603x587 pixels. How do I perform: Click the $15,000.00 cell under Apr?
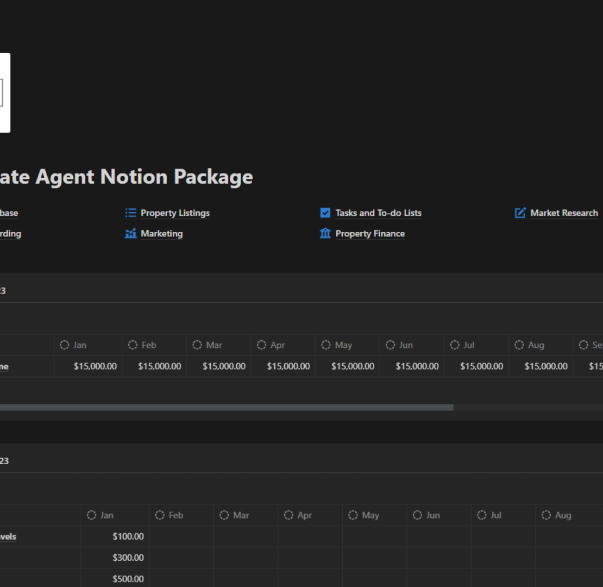(x=283, y=366)
